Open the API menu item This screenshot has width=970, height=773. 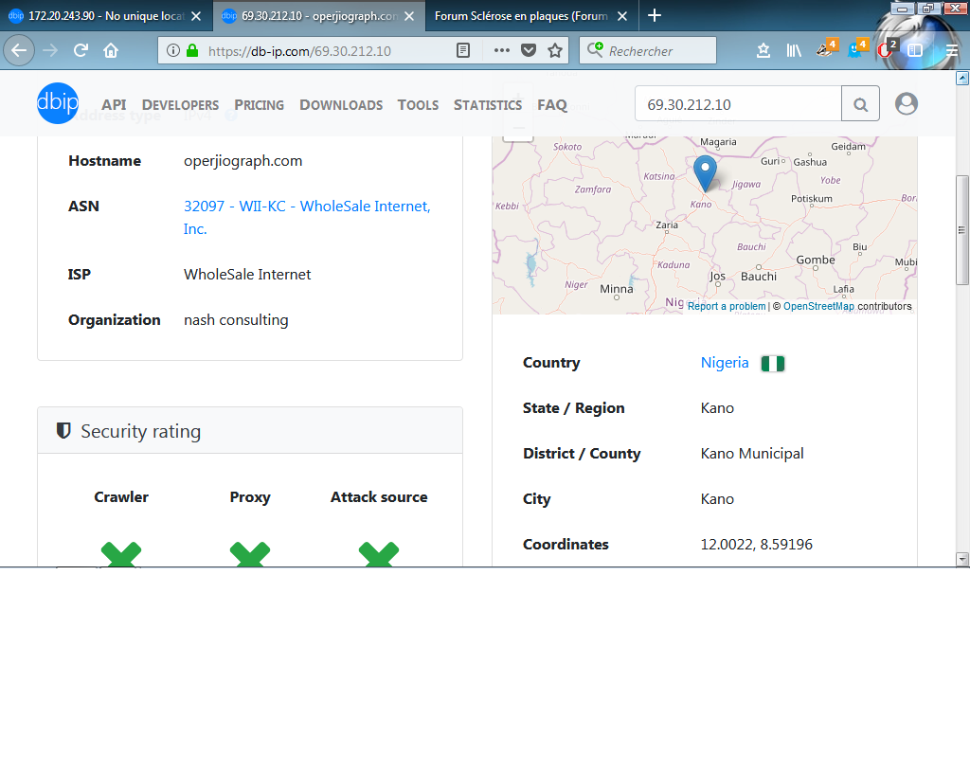coord(114,105)
